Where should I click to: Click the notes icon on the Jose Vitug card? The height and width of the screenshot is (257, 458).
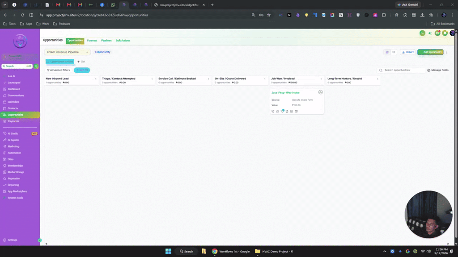click(x=287, y=111)
